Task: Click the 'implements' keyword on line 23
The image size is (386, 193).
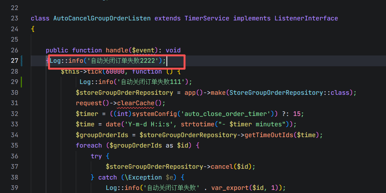Action: pos(252,18)
